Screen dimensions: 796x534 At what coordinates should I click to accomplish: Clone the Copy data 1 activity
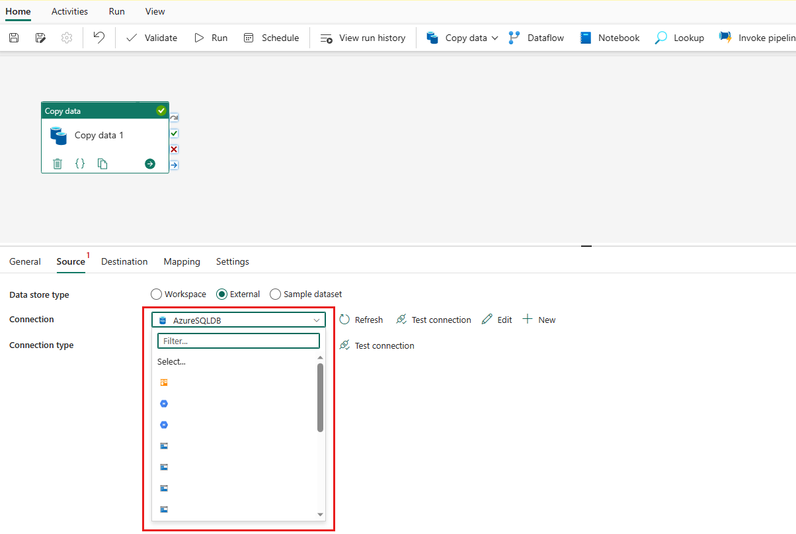pyautogui.click(x=102, y=163)
